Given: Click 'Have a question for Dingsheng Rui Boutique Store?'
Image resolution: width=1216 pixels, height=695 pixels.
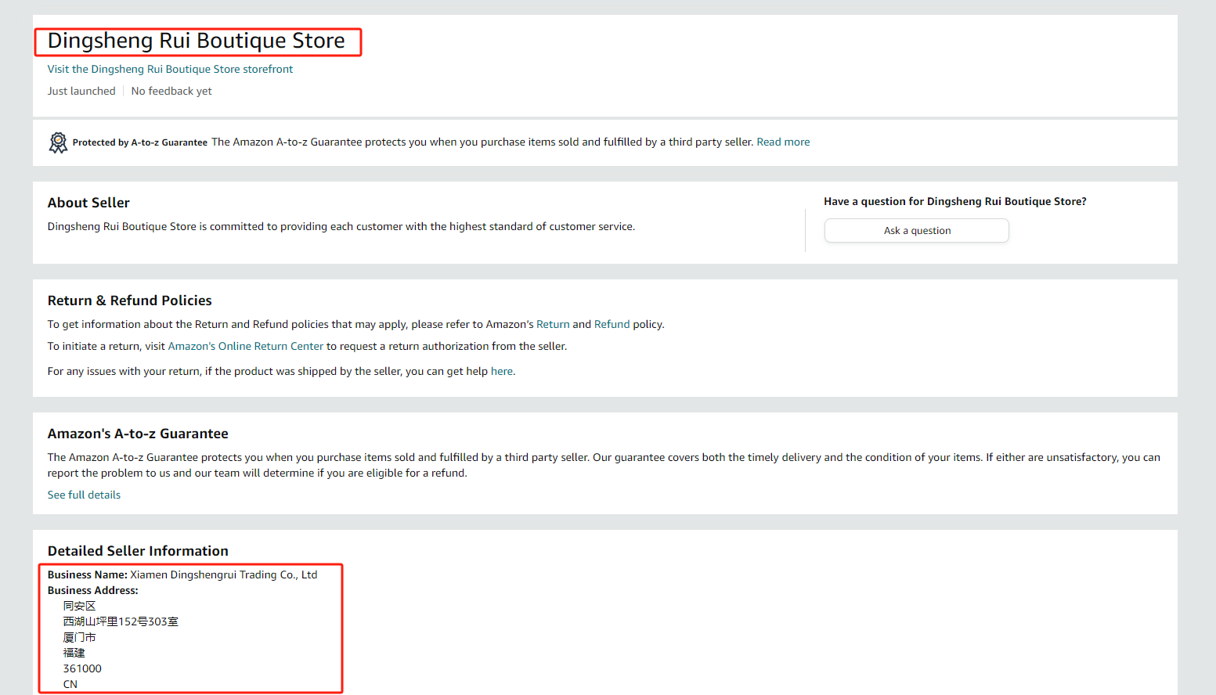Looking at the screenshot, I should click(955, 201).
